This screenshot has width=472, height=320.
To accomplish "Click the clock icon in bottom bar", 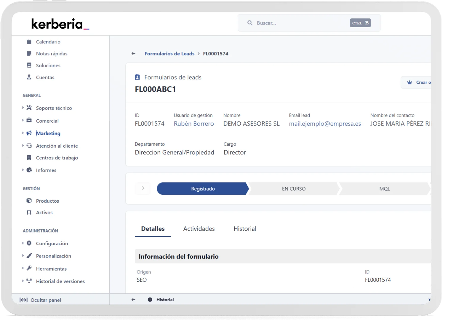I will pos(150,300).
